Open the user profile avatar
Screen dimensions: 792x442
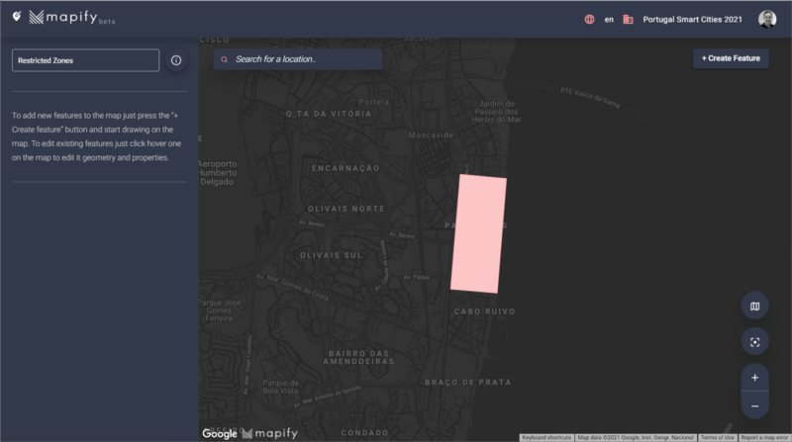[x=766, y=19]
